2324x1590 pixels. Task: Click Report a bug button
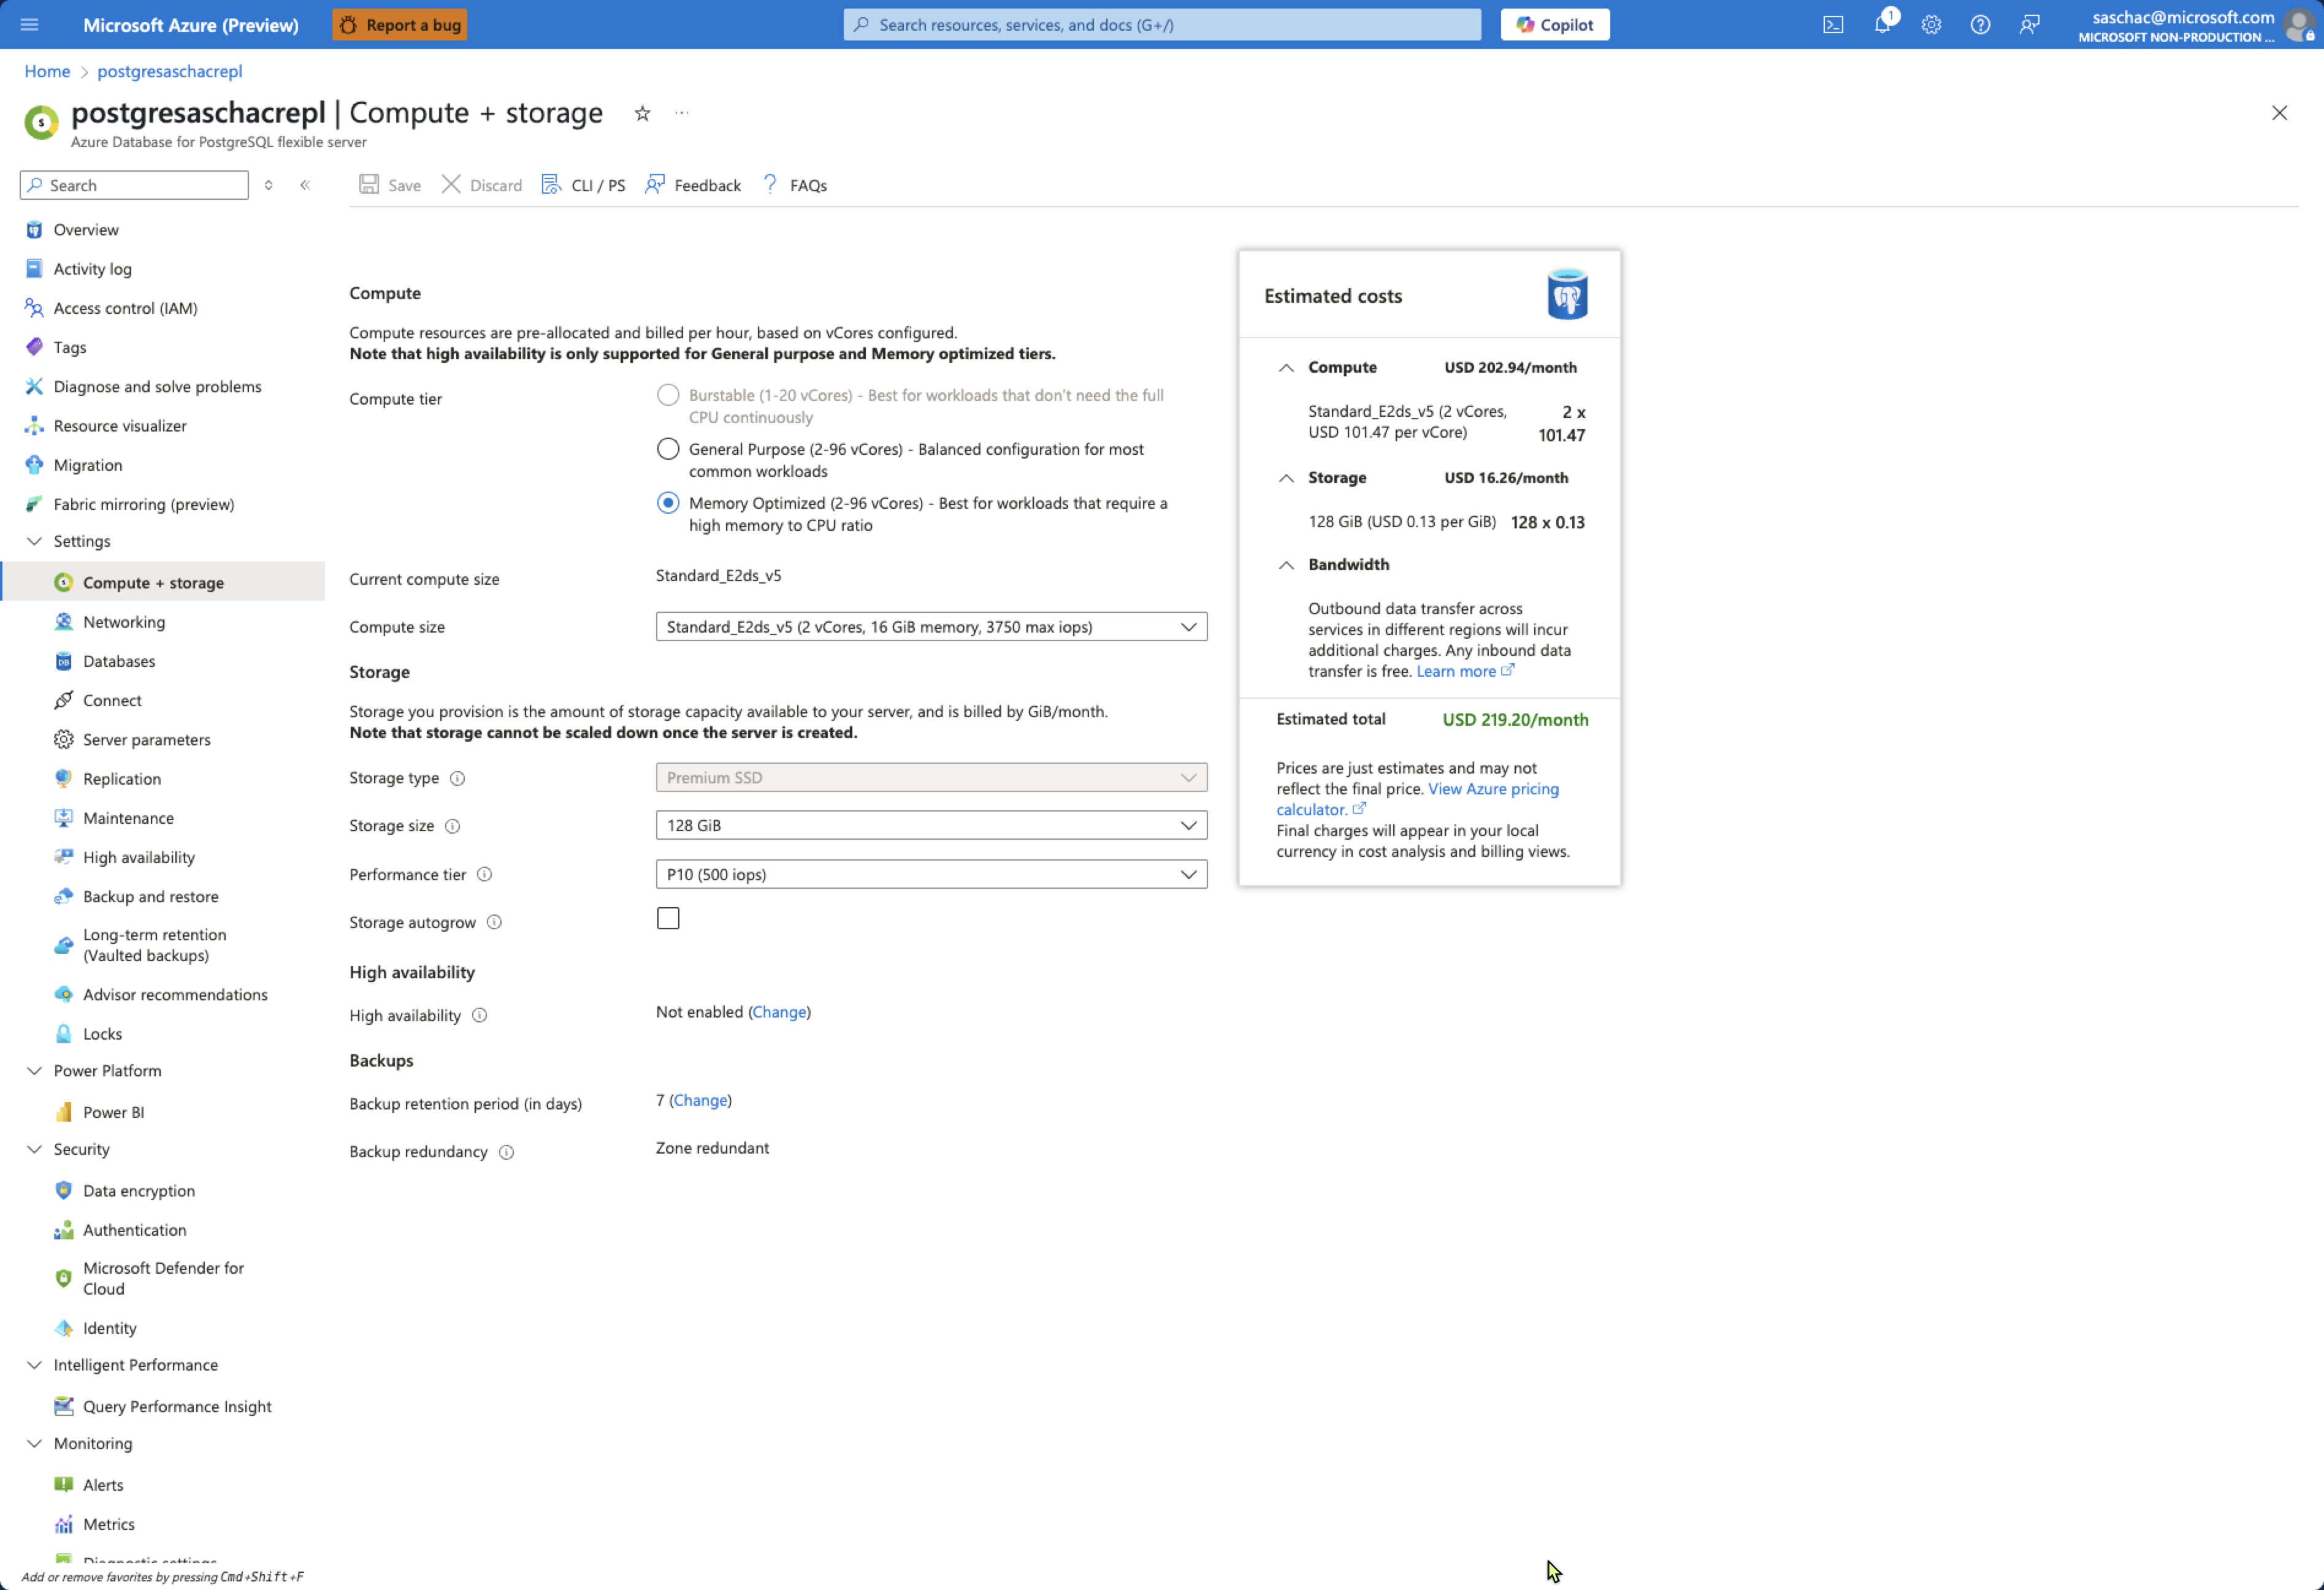[x=400, y=24]
